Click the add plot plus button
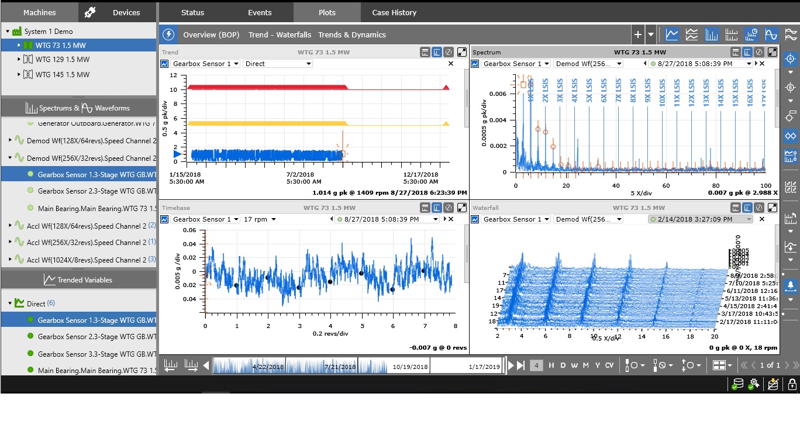The image size is (800, 421). (x=638, y=34)
